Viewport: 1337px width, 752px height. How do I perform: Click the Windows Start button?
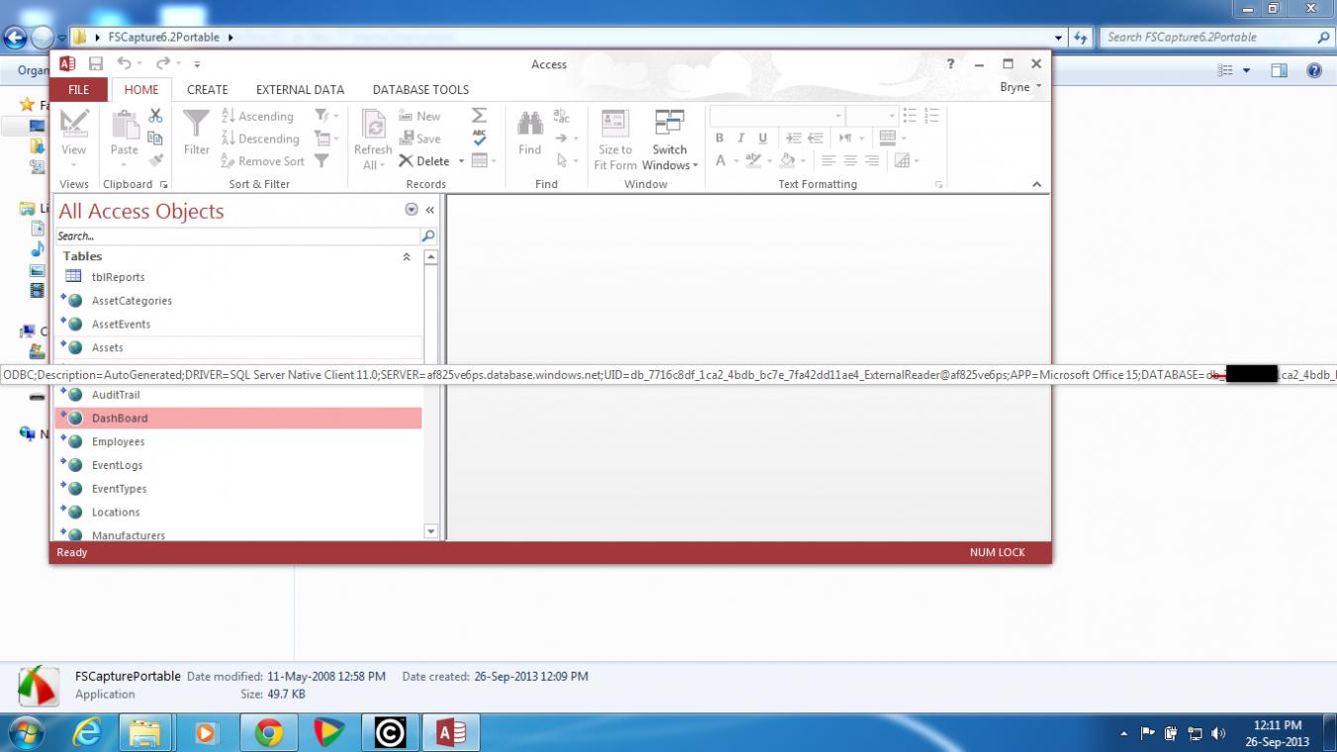point(25,732)
